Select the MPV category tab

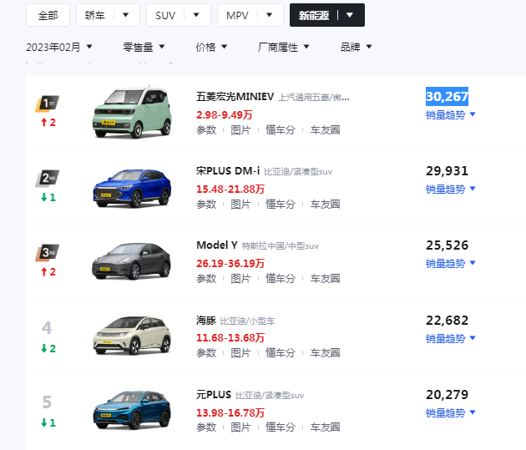click(x=237, y=15)
